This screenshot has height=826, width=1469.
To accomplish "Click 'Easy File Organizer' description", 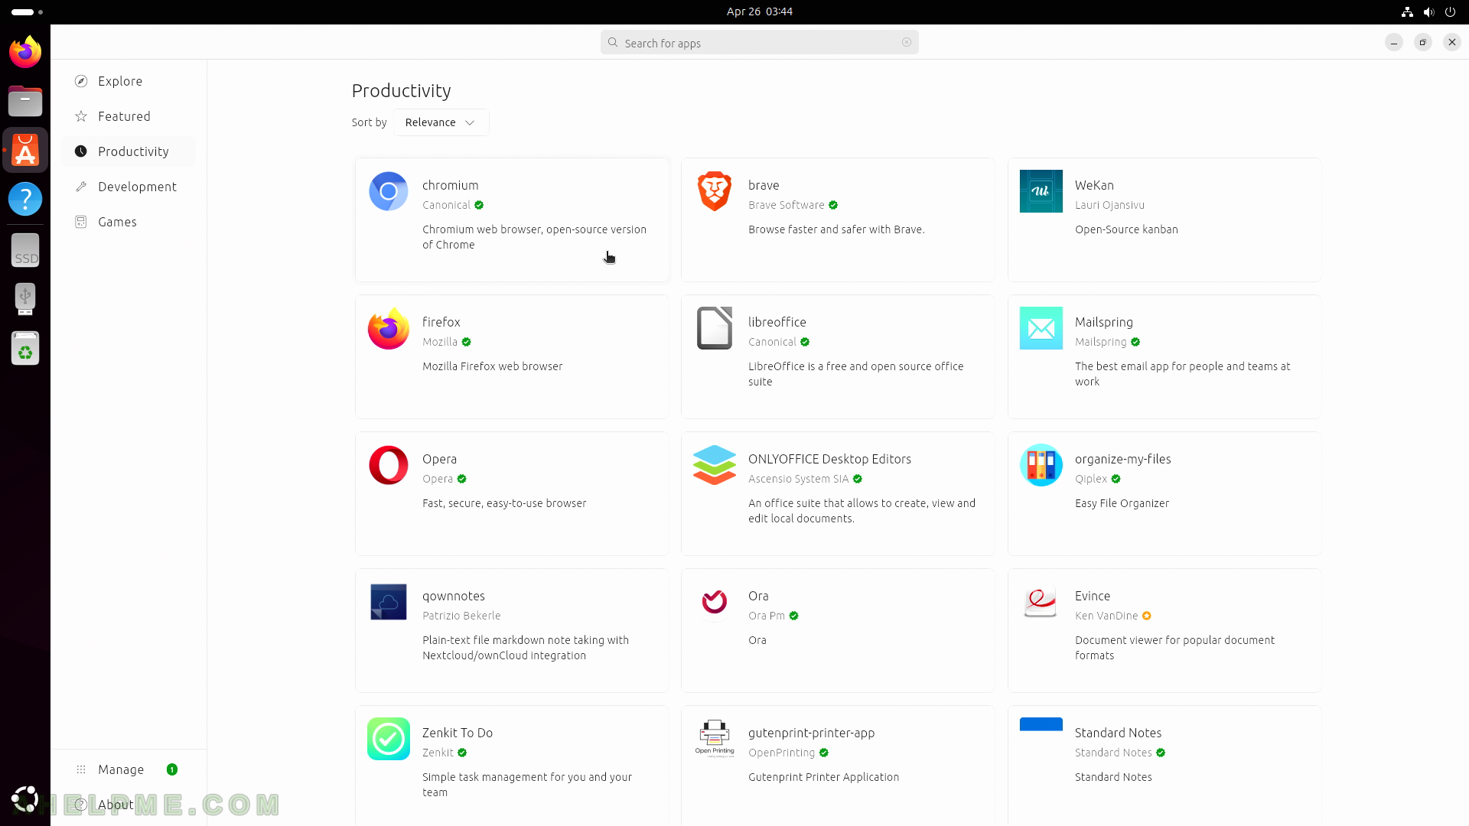I will pos(1122,503).
